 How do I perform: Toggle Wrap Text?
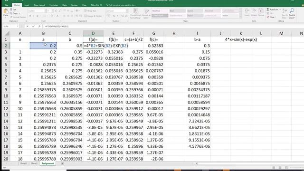point(90,11)
